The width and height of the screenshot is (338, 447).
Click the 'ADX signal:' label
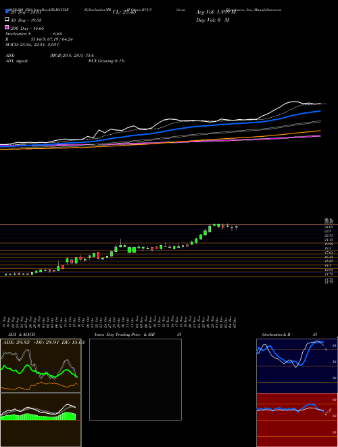(x=17, y=61)
